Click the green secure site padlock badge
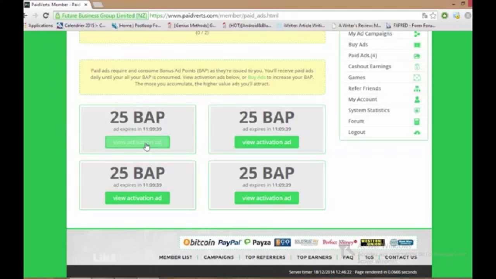 pos(101,15)
